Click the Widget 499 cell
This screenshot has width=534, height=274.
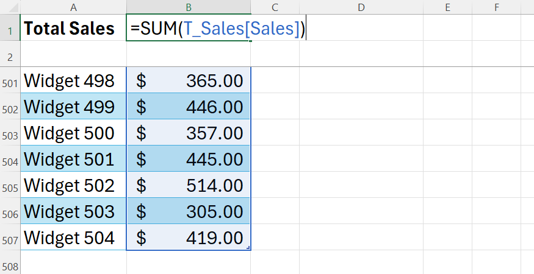73,107
